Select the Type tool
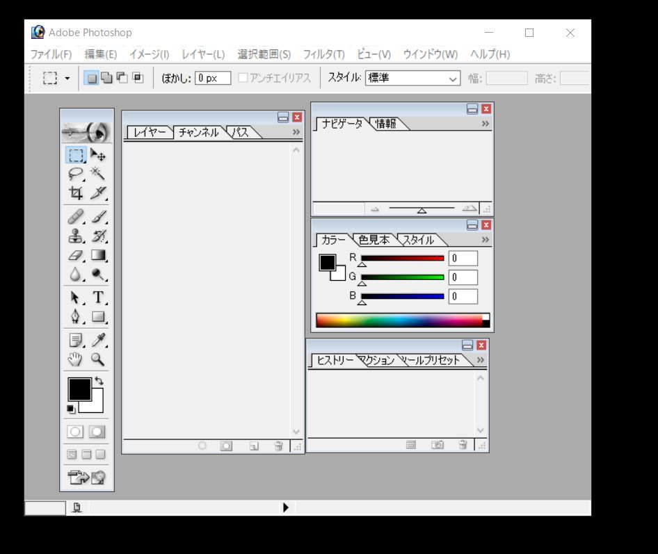Image resolution: width=658 pixels, height=554 pixels. (x=98, y=298)
